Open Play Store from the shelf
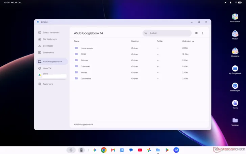 coord(167,150)
